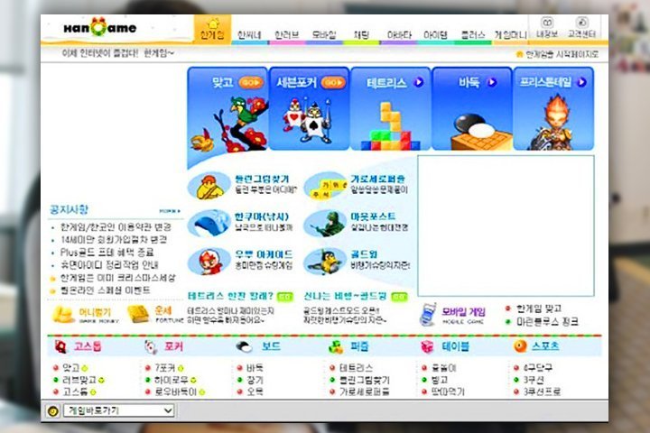
Task: Click the 틀린그림찾기 game icon
Action: click(209, 186)
